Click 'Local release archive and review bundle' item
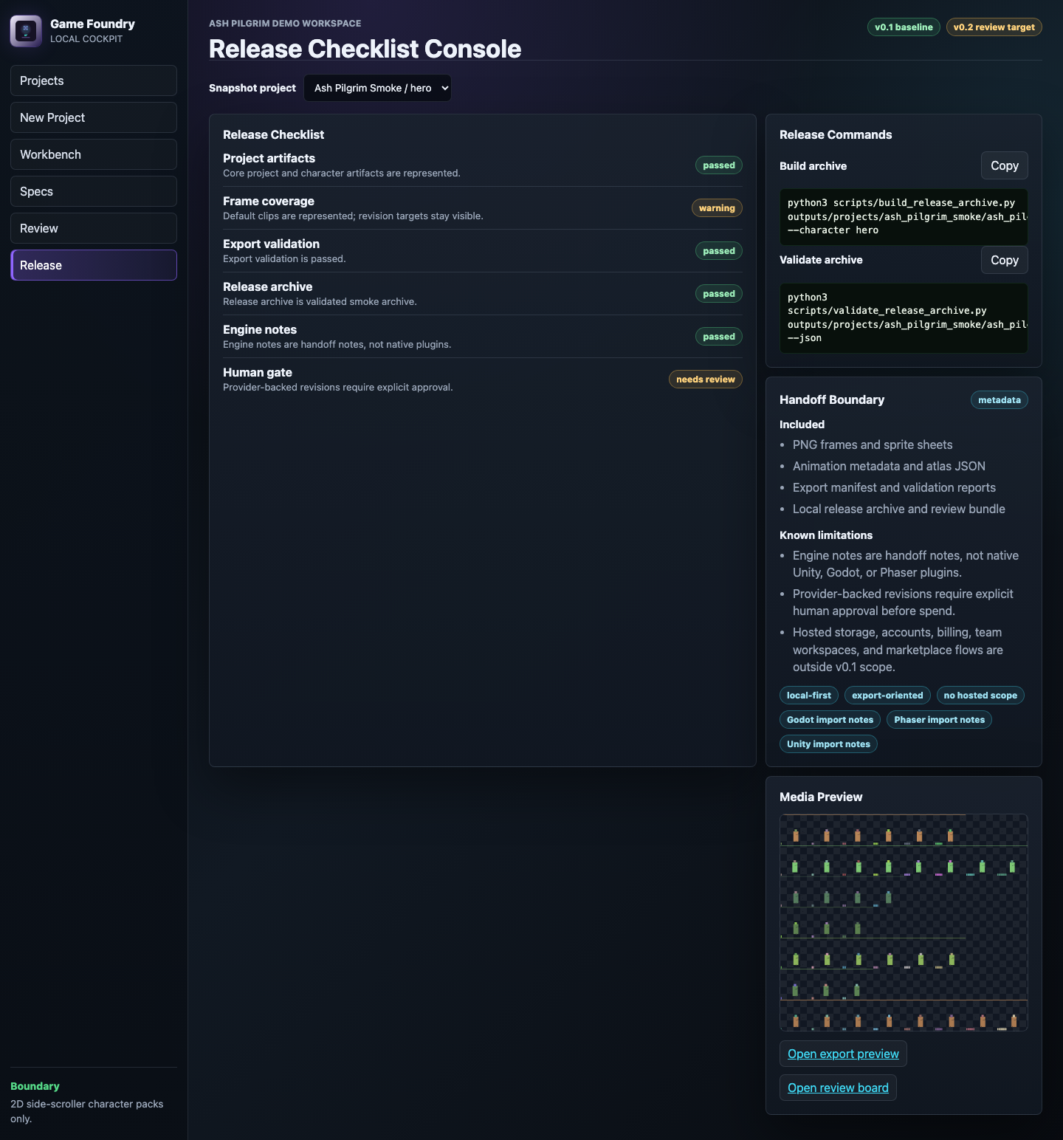This screenshot has height=1140, width=1063. [899, 509]
